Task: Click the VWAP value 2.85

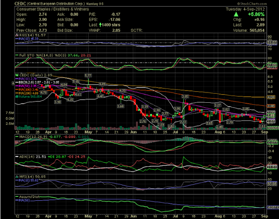Action: pyautogui.click(x=116, y=30)
